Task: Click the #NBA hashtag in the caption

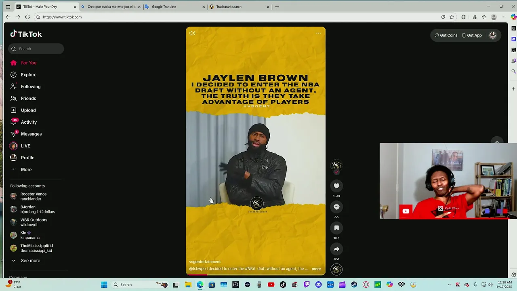Action: 250,269
